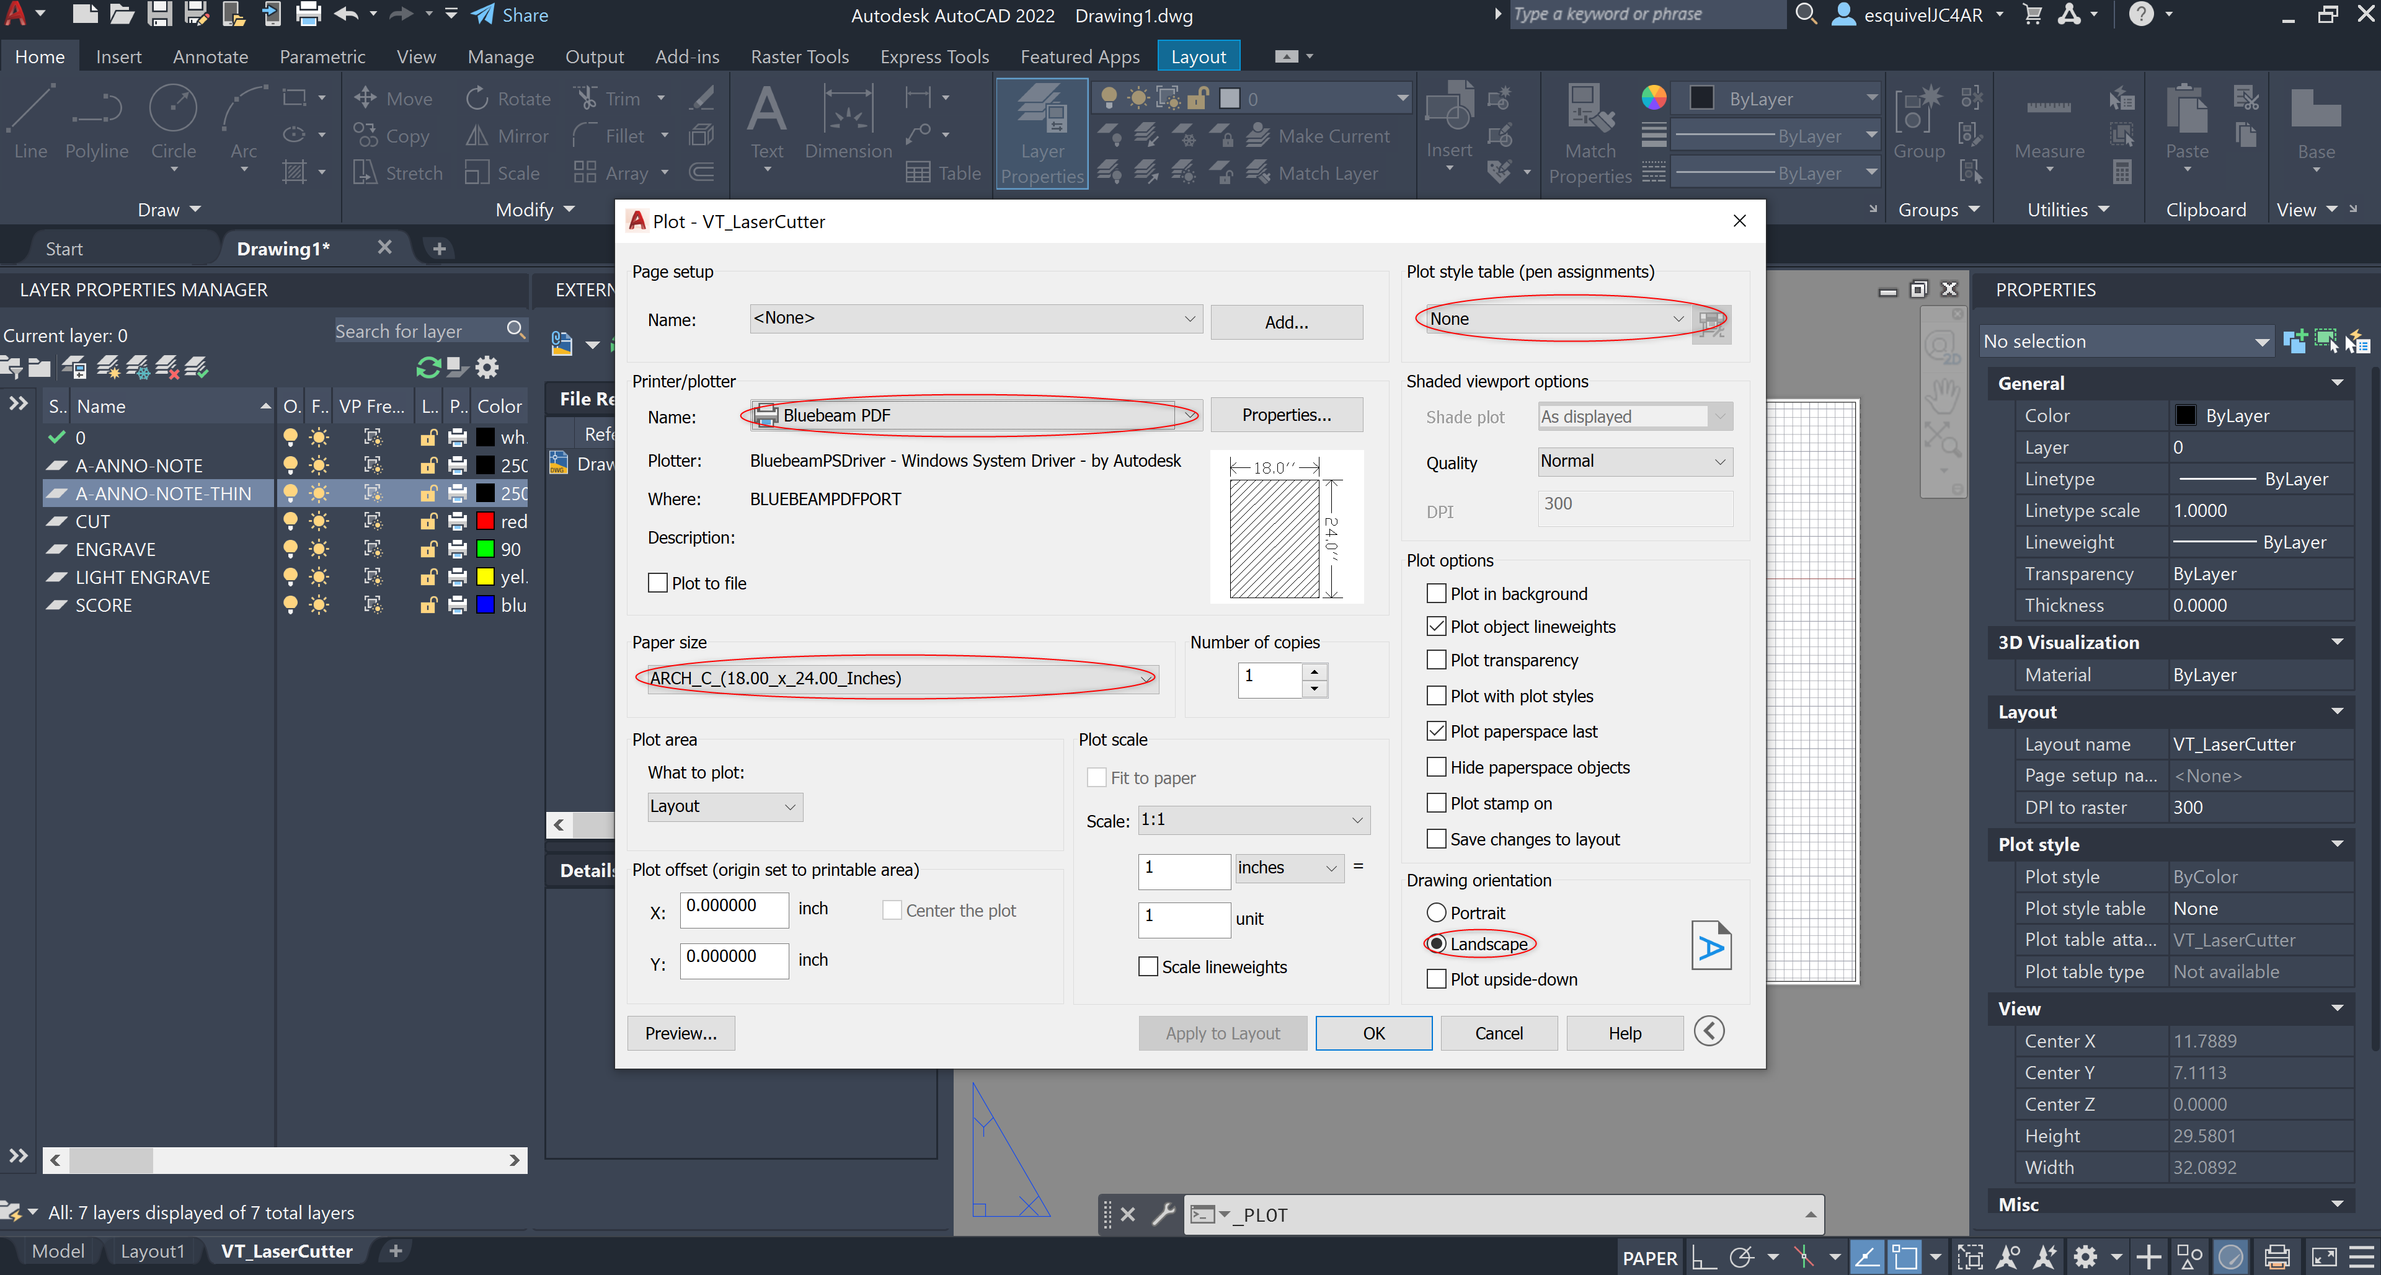The image size is (2381, 1275).
Task: Click the layer settings gear icon
Action: 486,367
